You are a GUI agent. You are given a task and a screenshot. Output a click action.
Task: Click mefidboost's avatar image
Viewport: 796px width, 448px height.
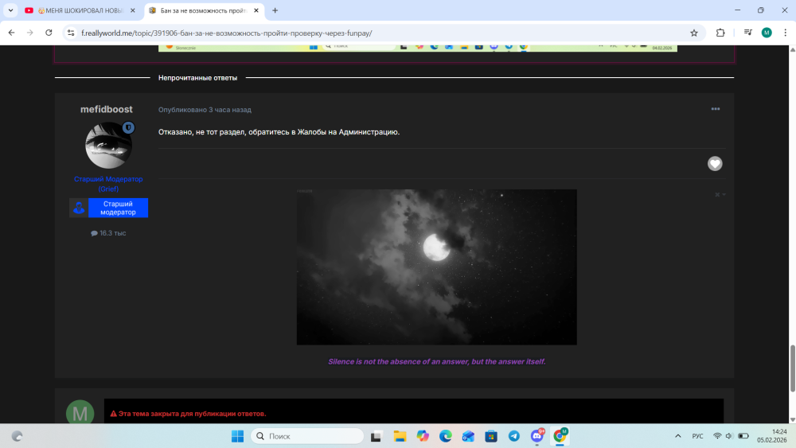[108, 145]
